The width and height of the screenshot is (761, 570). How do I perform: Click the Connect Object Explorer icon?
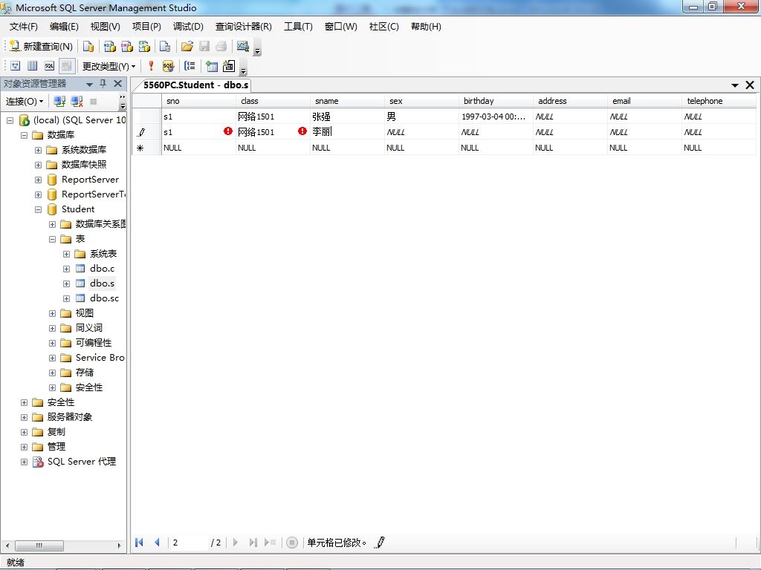pyautogui.click(x=59, y=101)
